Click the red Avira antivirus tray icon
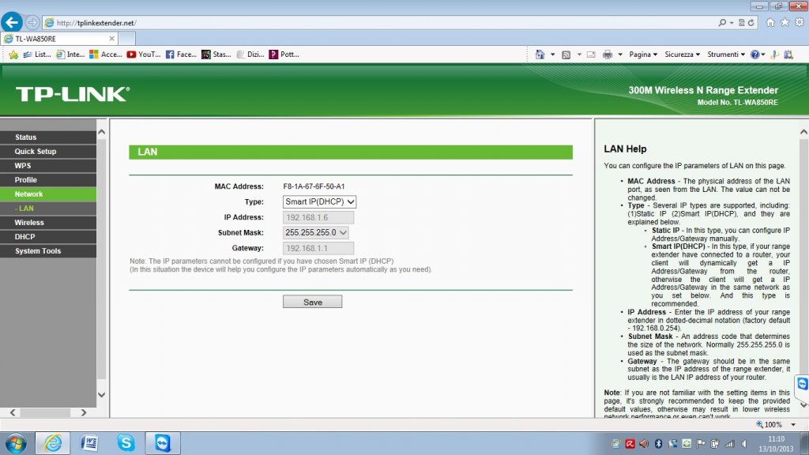 tap(630, 444)
